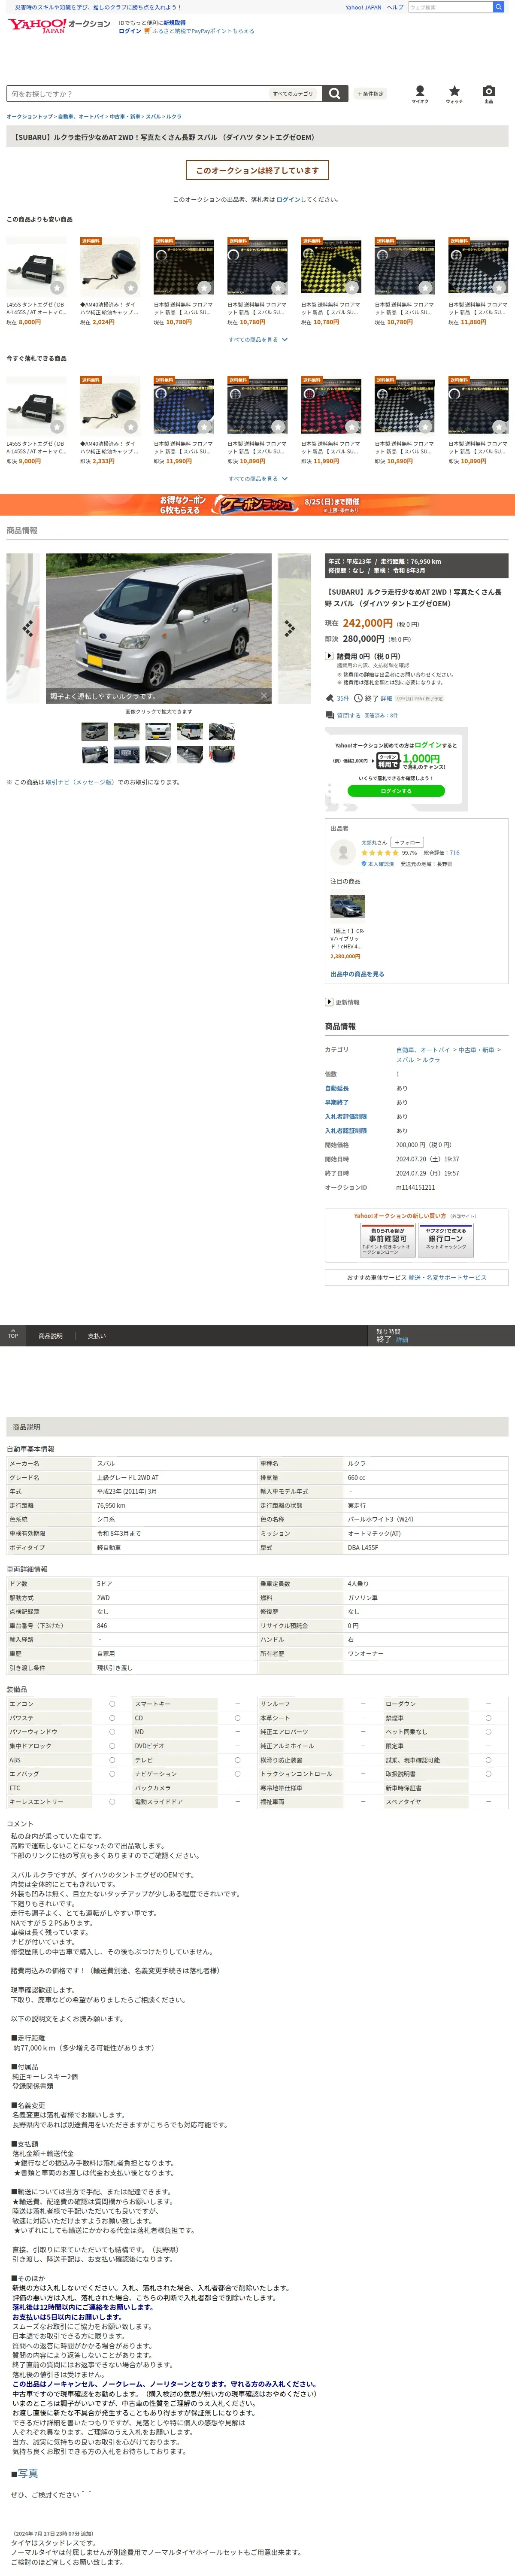The width and height of the screenshot is (515, 2576).
Task: Click the 事前確認可 loan banner
Action: (387, 1240)
